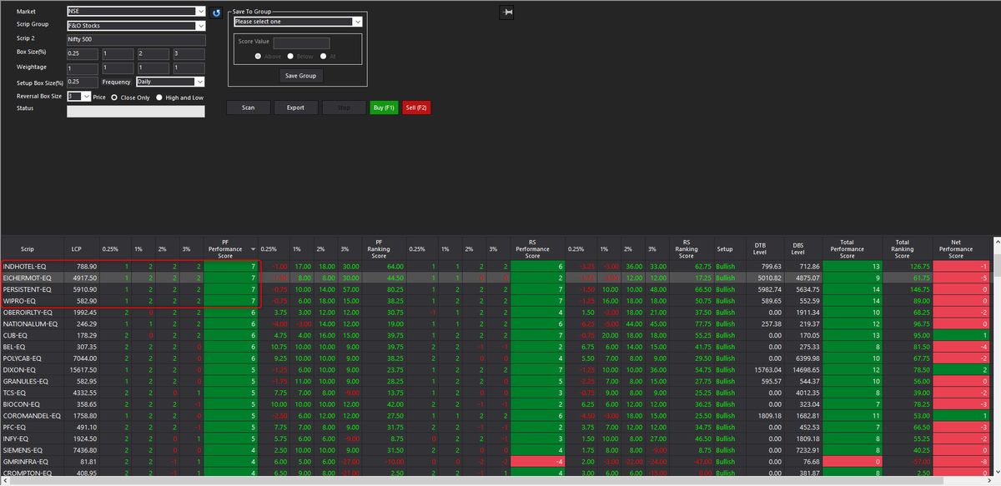The image size is (1001, 486).
Task: Click the Status field
Action: [136, 111]
